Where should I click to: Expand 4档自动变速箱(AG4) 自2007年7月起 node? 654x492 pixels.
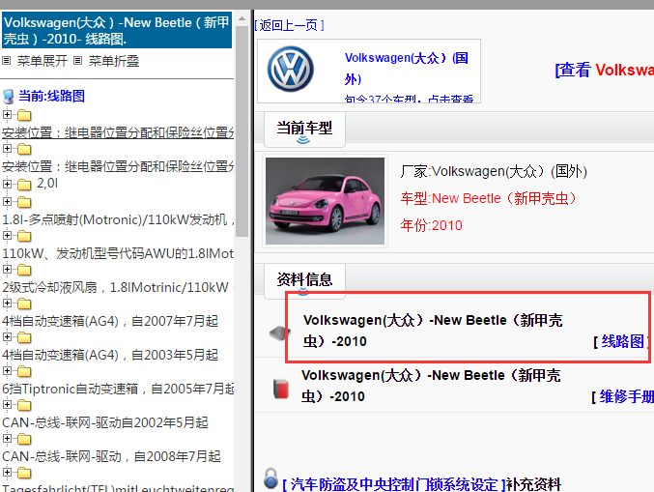click(x=7, y=303)
